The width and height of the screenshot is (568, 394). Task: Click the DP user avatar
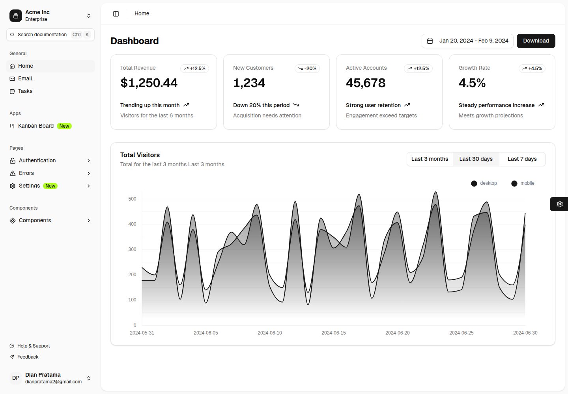tap(16, 378)
